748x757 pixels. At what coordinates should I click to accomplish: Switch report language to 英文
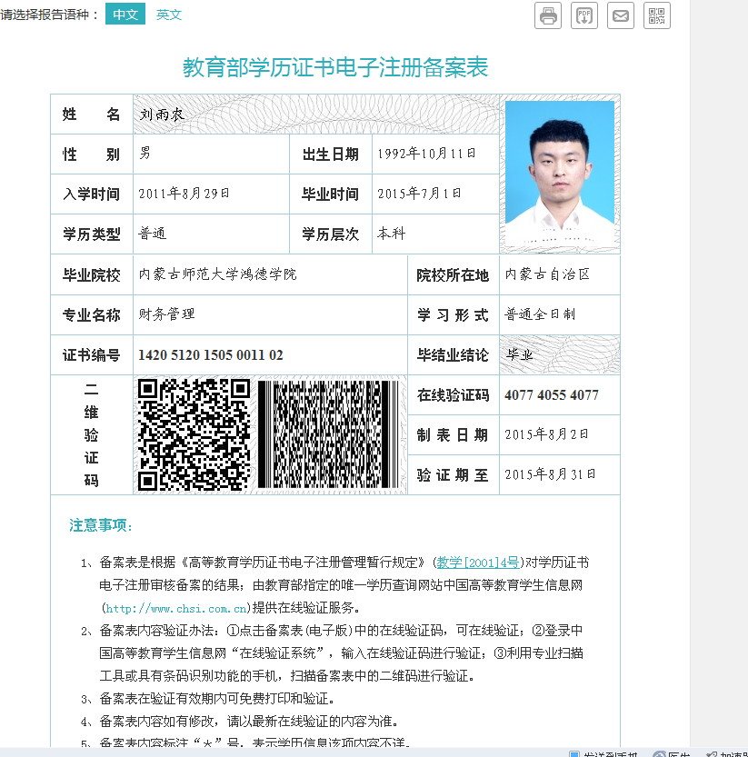point(169,15)
